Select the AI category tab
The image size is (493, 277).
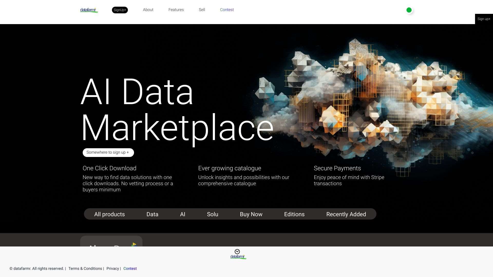[183, 214]
